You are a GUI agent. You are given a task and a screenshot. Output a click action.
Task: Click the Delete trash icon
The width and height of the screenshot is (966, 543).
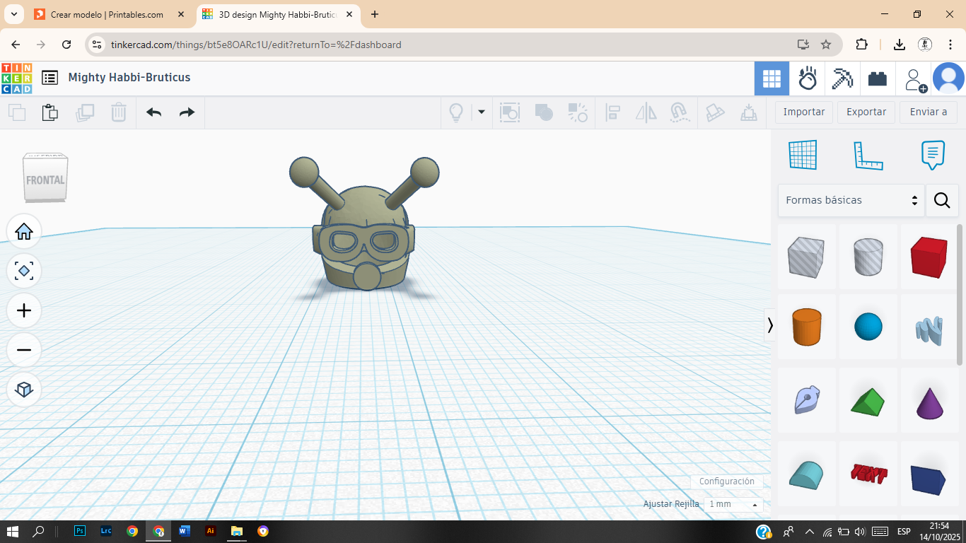[119, 112]
